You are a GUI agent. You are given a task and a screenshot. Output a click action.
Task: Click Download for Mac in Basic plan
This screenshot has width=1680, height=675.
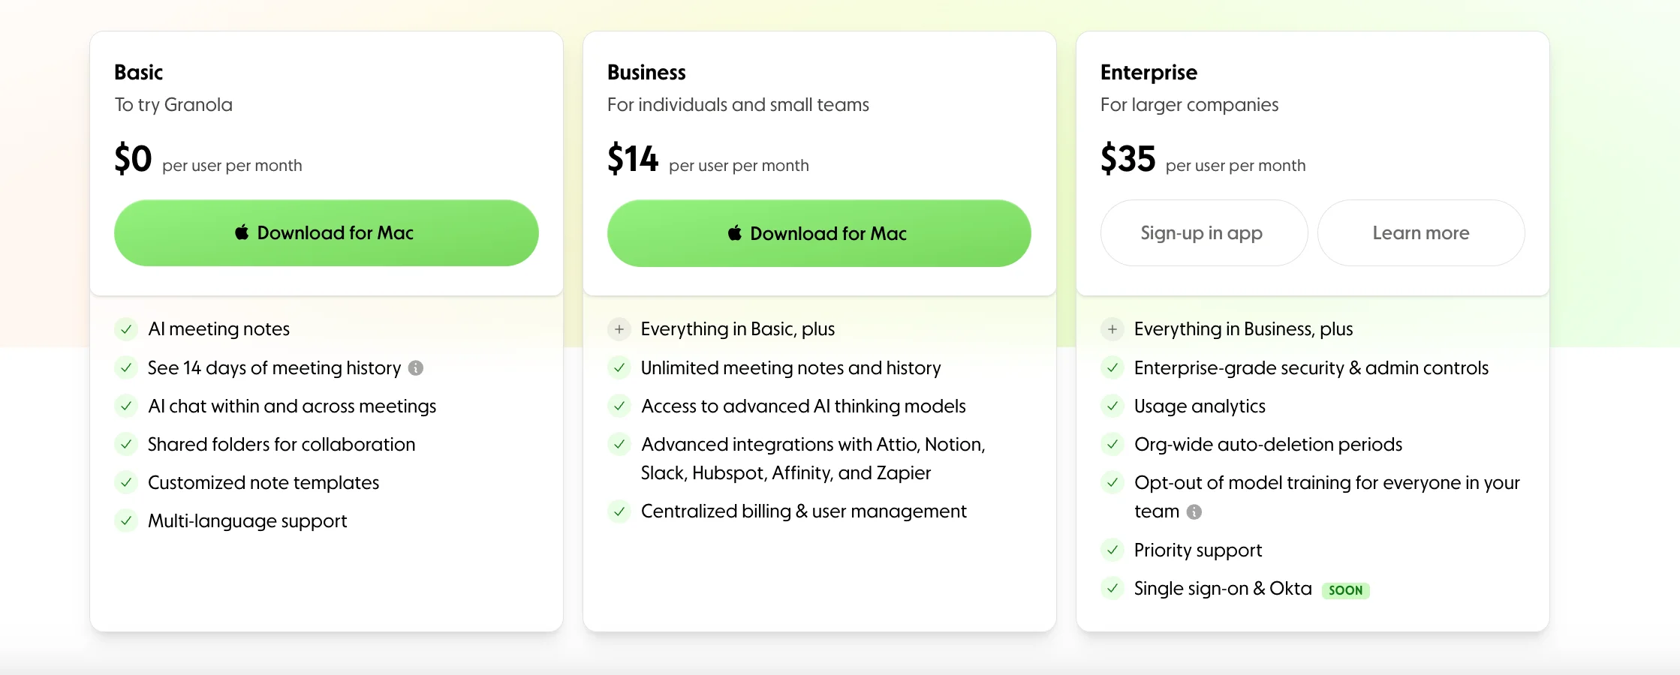[x=326, y=232]
